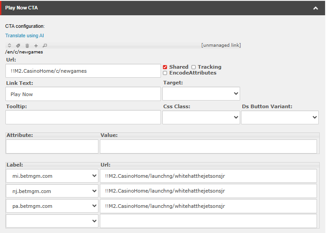326x233 pixels.
Task: Click the Tooltip input field
Action: (83, 117)
